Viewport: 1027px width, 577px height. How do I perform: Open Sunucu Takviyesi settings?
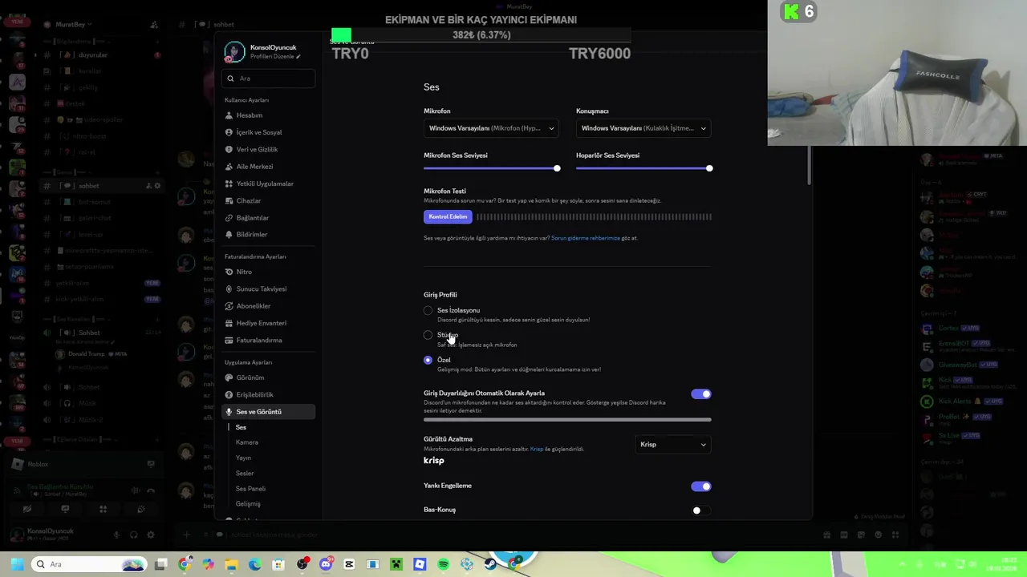pos(268,288)
